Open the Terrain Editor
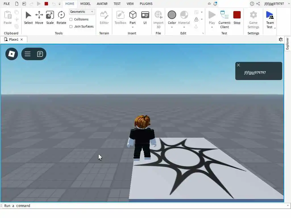This screenshot has width=291, height=218. click(104, 18)
